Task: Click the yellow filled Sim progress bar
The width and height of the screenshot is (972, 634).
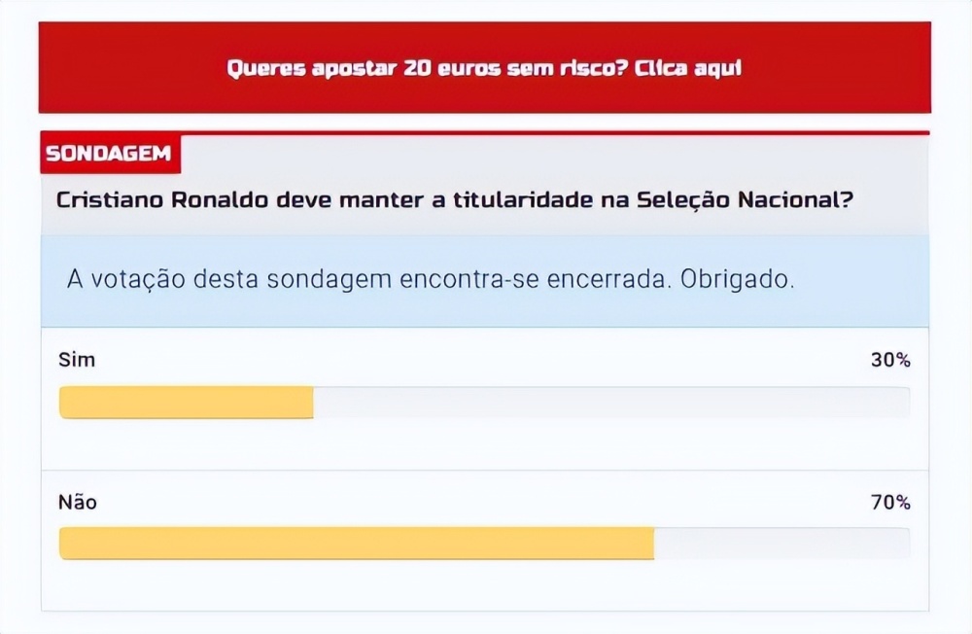Action: [x=186, y=402]
